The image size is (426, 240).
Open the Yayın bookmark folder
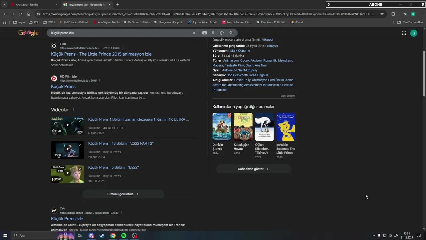point(19,22)
